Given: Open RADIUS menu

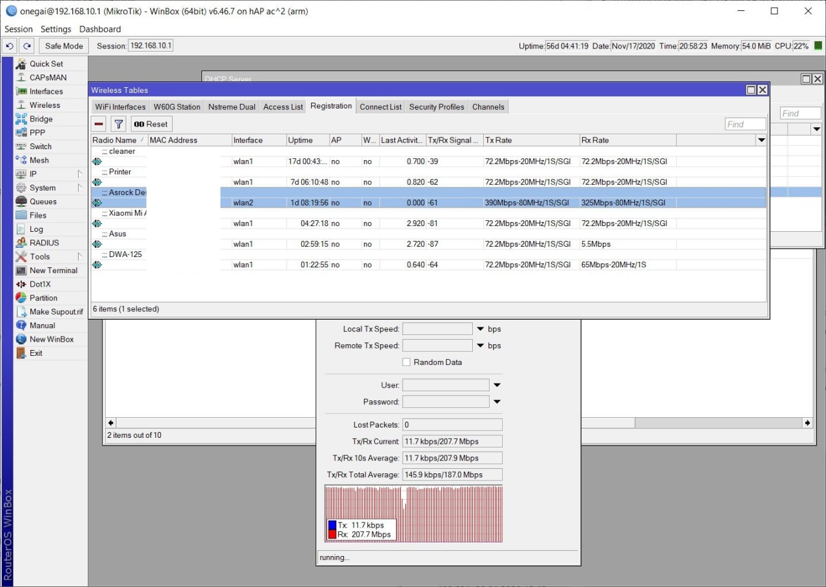Looking at the screenshot, I should coord(51,243).
